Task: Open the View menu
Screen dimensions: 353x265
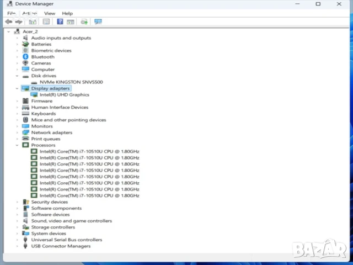Action: [x=50, y=13]
